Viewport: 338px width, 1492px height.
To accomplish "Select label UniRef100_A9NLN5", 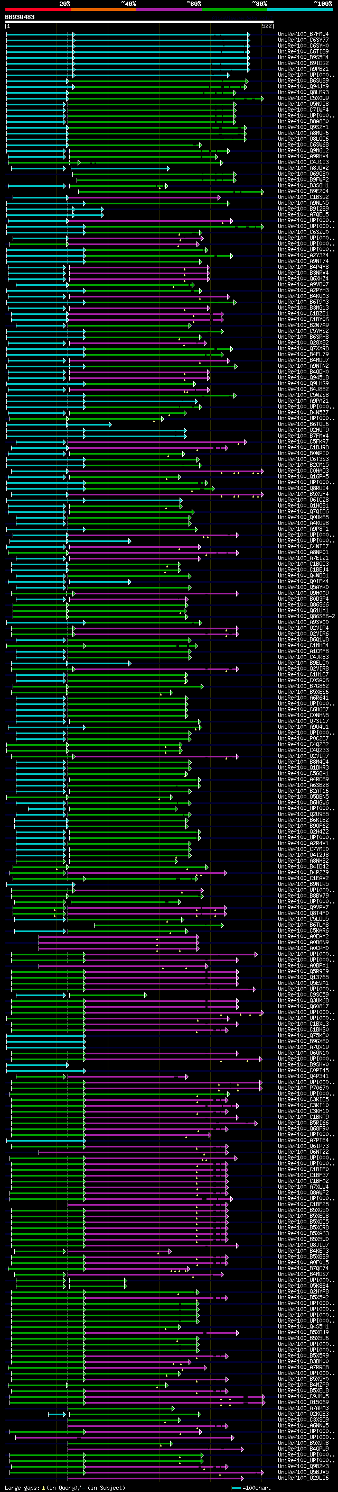I will point(303,203).
